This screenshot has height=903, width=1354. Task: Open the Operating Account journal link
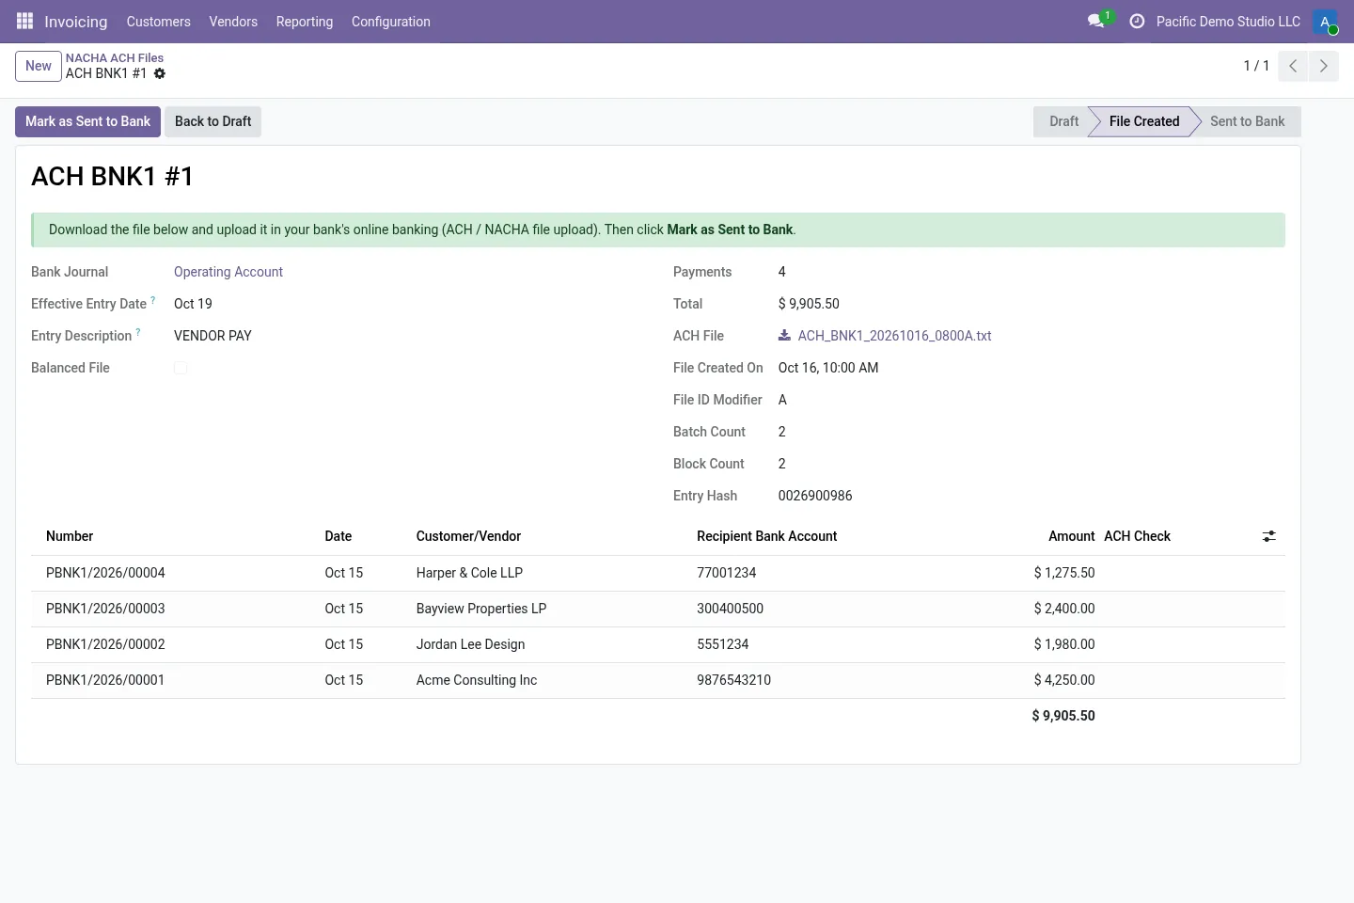pyautogui.click(x=228, y=272)
